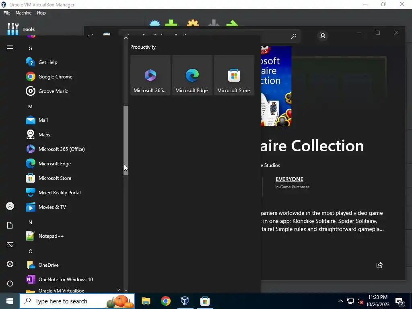The height and width of the screenshot is (309, 412).
Task: Open File Explorer from the taskbar
Action: (146, 301)
